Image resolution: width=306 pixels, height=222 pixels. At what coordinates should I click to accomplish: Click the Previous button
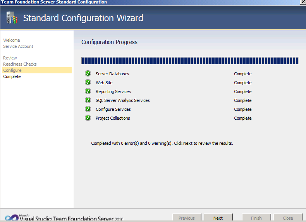click(187, 218)
